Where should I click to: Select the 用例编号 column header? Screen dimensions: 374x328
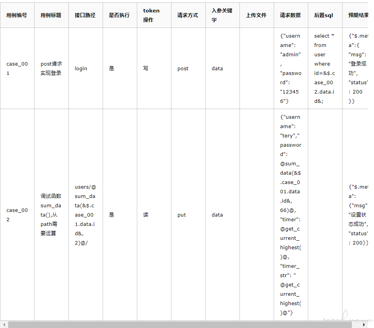click(17, 15)
